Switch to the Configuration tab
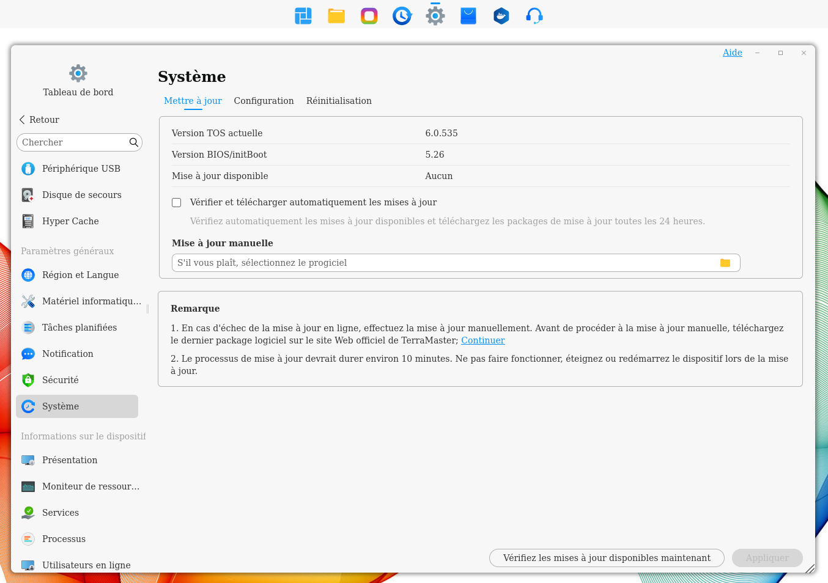The width and height of the screenshot is (828, 583). pos(264,101)
